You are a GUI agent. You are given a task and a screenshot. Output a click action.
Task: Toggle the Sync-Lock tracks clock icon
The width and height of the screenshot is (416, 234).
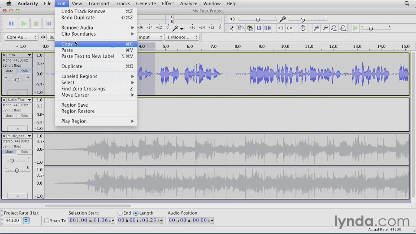(x=303, y=28)
